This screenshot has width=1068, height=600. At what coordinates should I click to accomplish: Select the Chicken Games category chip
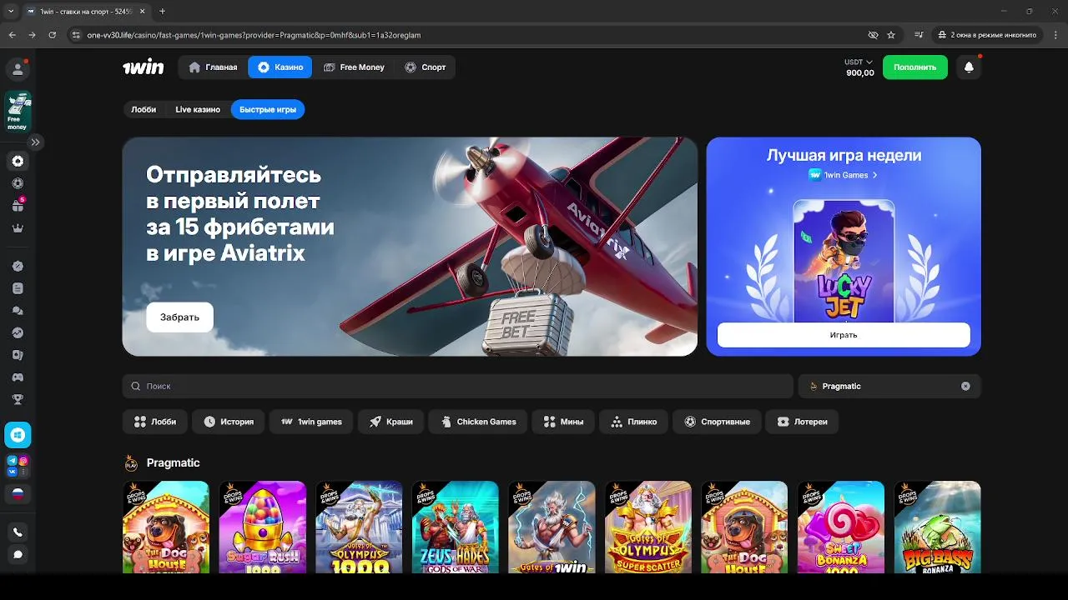click(x=478, y=422)
